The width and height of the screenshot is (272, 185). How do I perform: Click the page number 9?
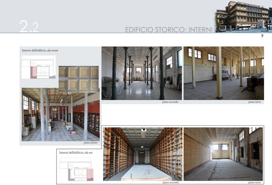(x=262, y=36)
